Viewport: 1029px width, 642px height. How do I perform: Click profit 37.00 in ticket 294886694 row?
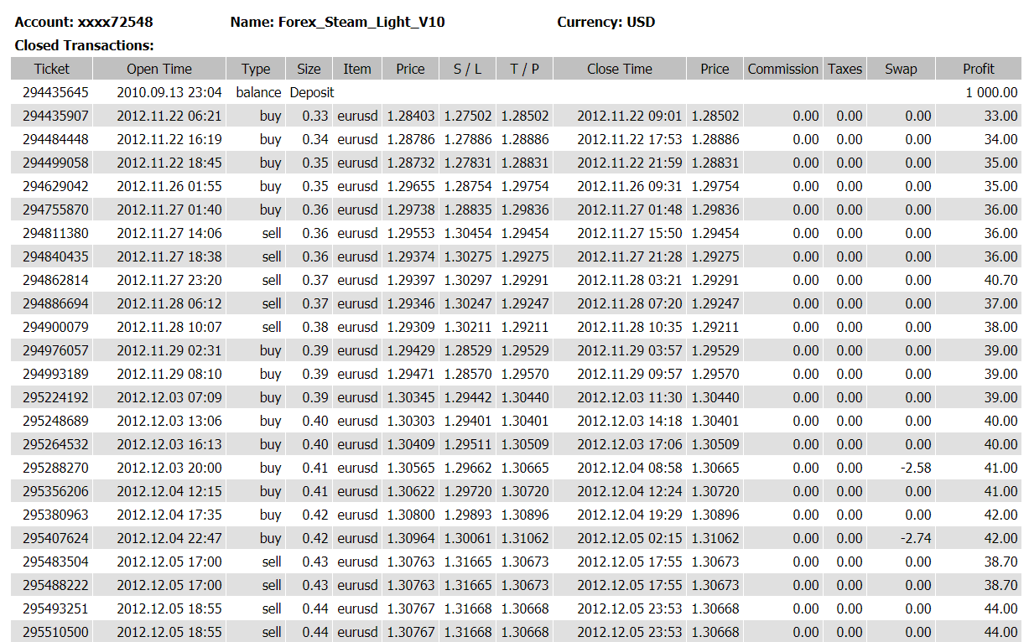tap(1001, 303)
